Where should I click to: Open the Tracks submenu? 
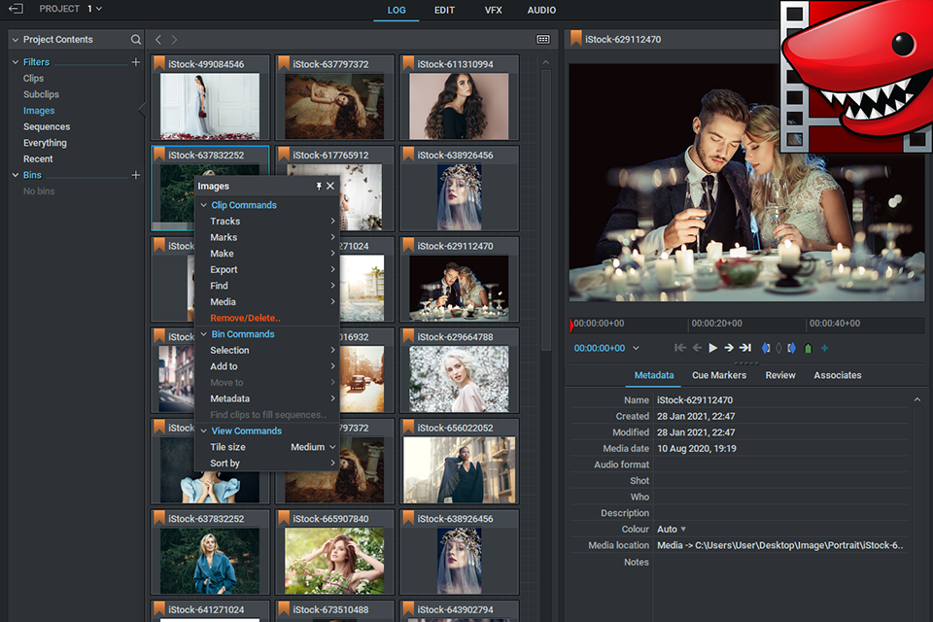267,221
